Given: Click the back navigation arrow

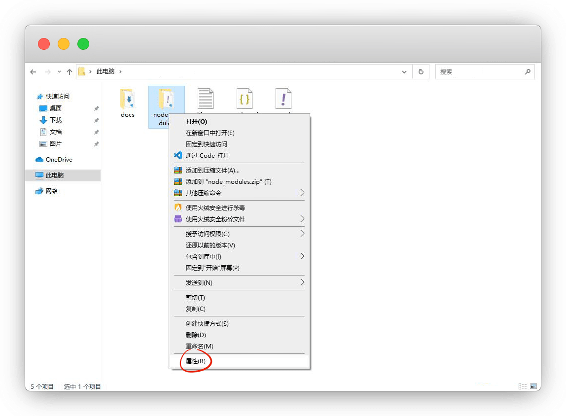Looking at the screenshot, I should pos(33,71).
